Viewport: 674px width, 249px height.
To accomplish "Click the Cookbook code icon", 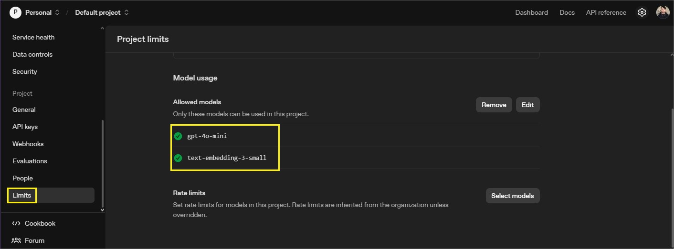I will click(x=16, y=223).
